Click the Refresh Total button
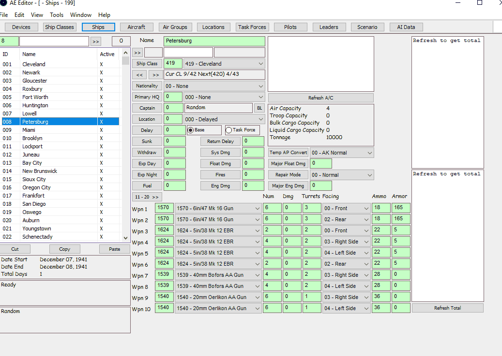 click(x=447, y=308)
